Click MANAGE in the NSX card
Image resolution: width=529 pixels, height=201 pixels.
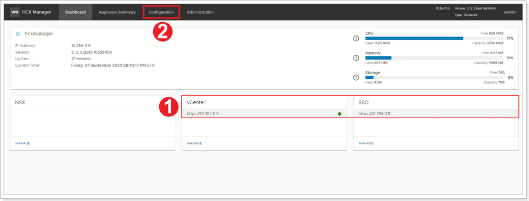(23, 143)
